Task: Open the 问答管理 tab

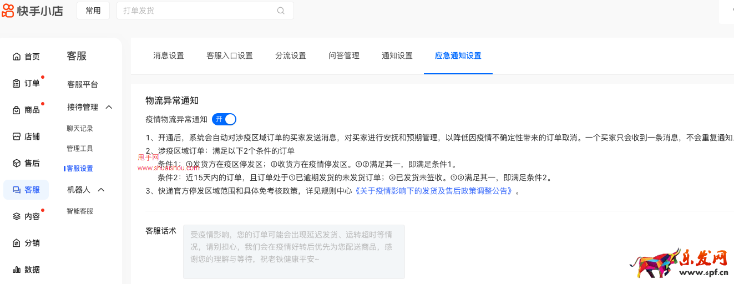Action: pyautogui.click(x=344, y=55)
